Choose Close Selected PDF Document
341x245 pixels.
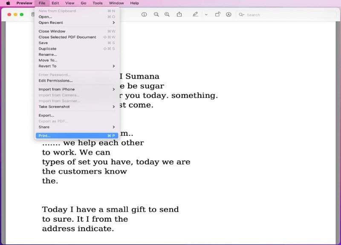click(77, 37)
